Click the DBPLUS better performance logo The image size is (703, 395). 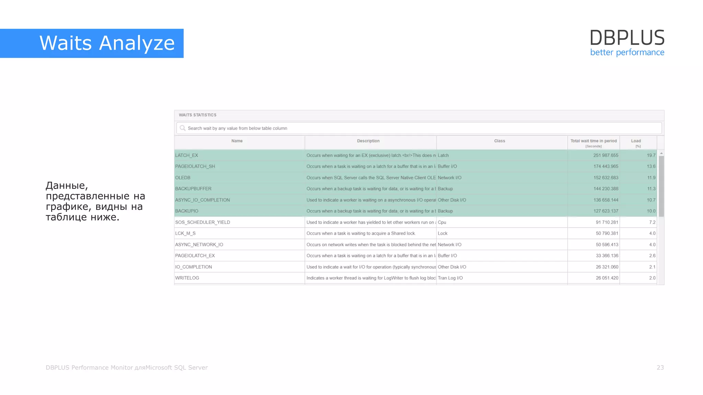(x=627, y=43)
